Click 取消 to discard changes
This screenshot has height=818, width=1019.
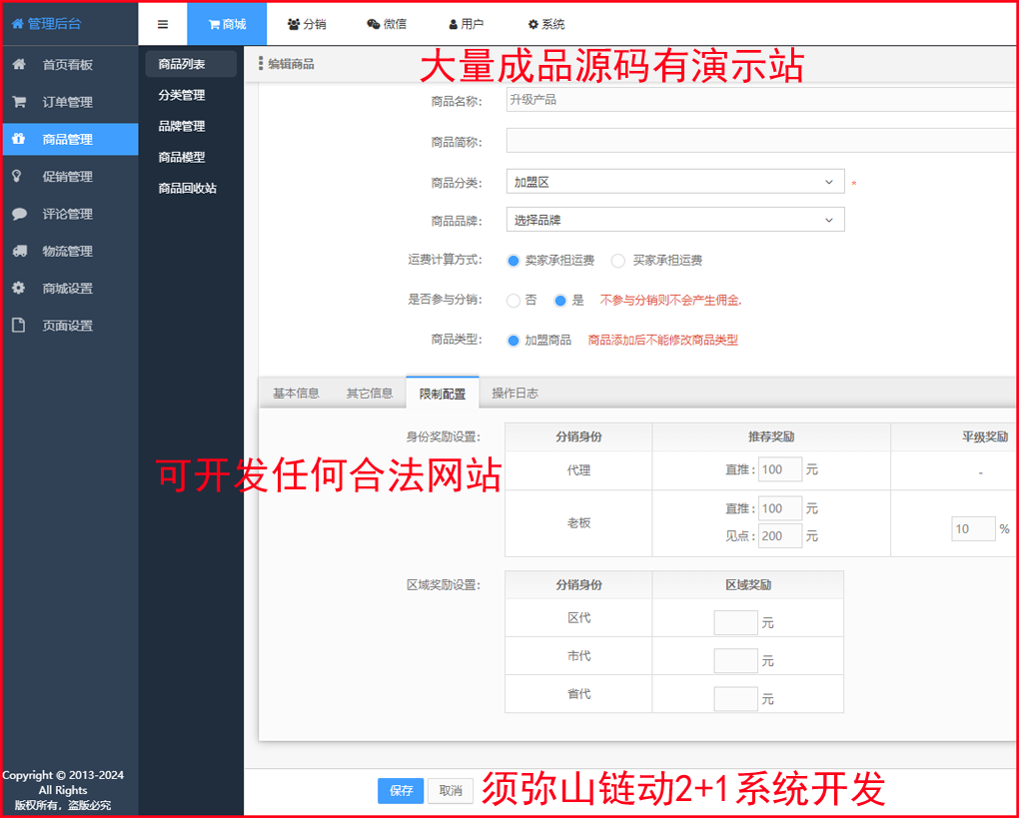coord(450,789)
